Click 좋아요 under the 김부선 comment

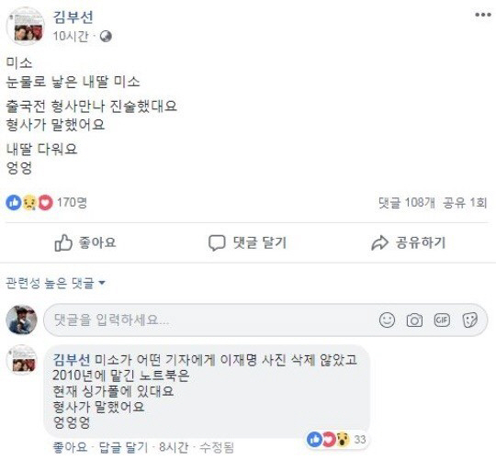70,447
